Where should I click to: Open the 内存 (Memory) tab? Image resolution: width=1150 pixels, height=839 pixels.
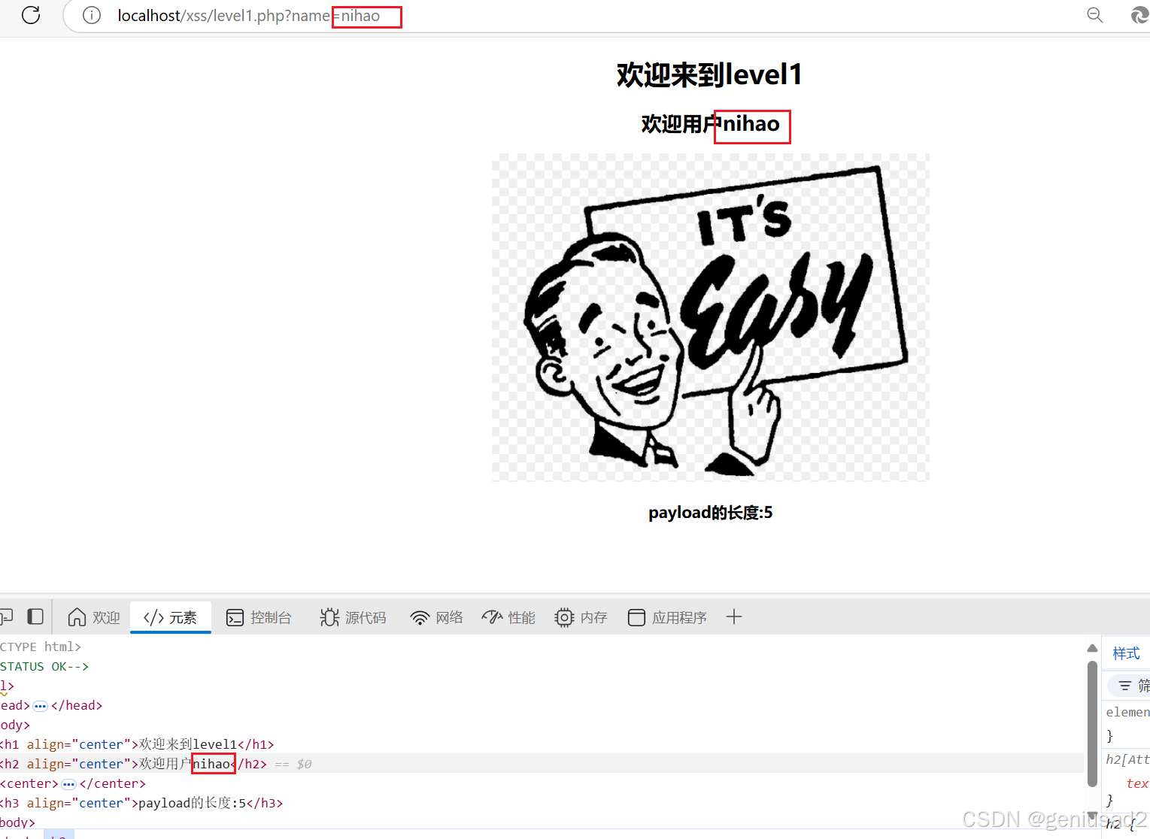click(581, 617)
